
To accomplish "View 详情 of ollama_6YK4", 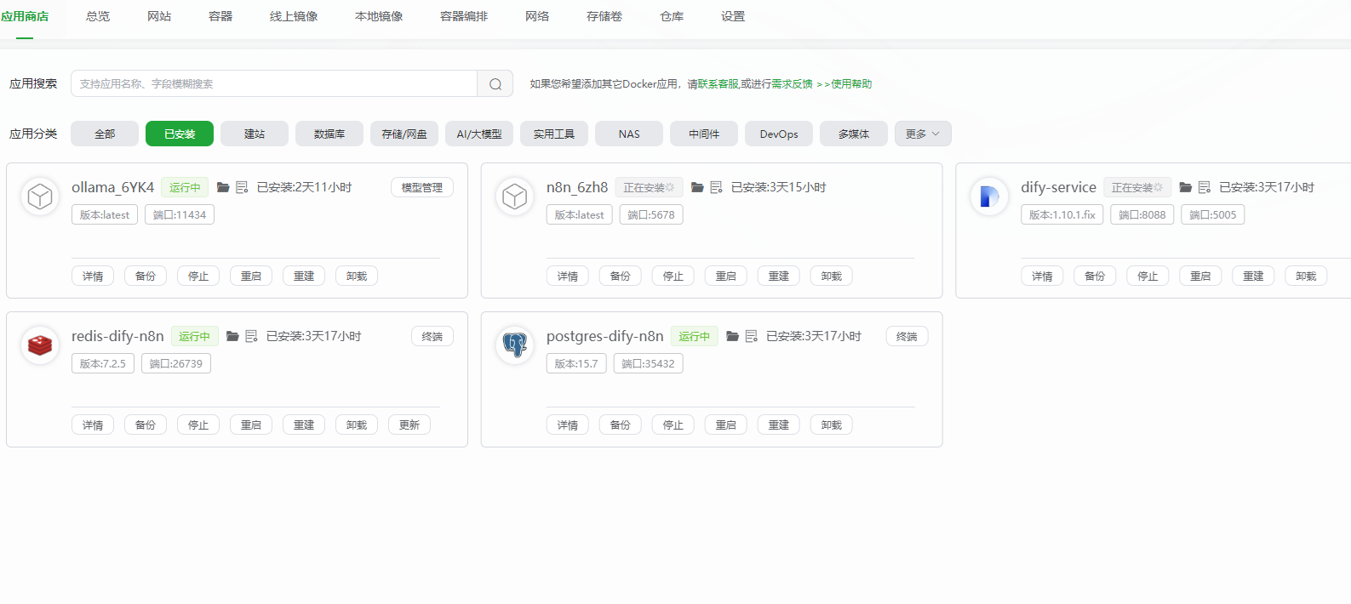I will [93, 276].
